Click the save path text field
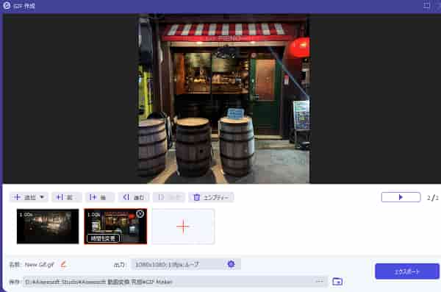This screenshot has height=292, width=441. tap(169, 282)
